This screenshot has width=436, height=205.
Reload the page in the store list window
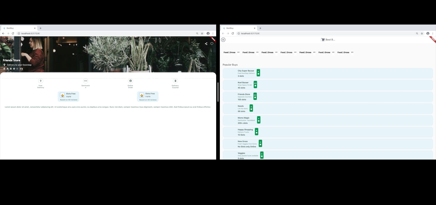(233, 33)
